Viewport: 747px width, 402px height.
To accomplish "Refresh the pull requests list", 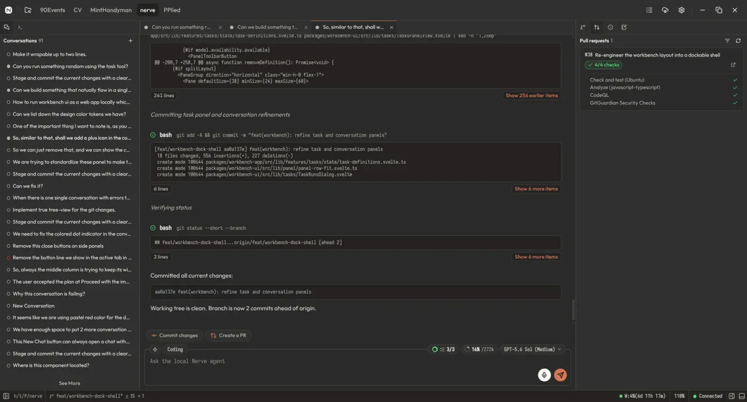I will tap(738, 41).
